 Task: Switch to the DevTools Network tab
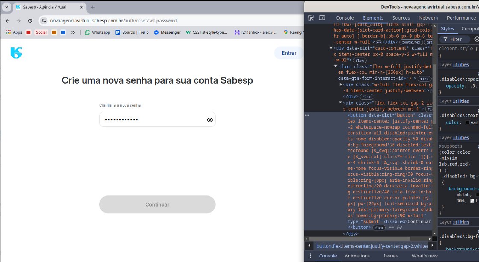[428, 18]
